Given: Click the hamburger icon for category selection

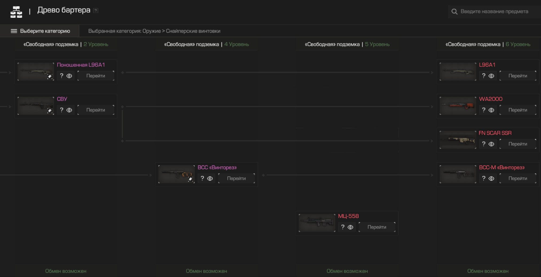Looking at the screenshot, I should [x=14, y=31].
